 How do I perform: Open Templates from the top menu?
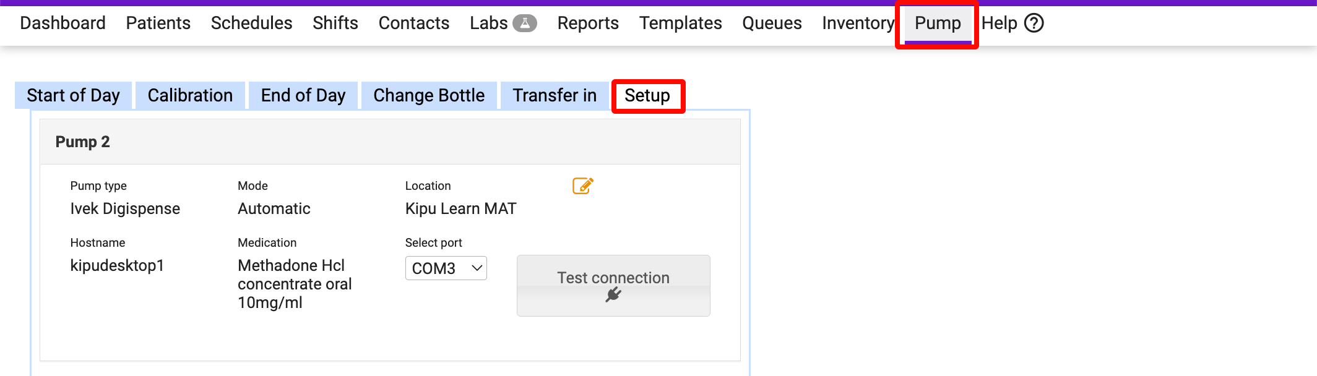(x=680, y=23)
